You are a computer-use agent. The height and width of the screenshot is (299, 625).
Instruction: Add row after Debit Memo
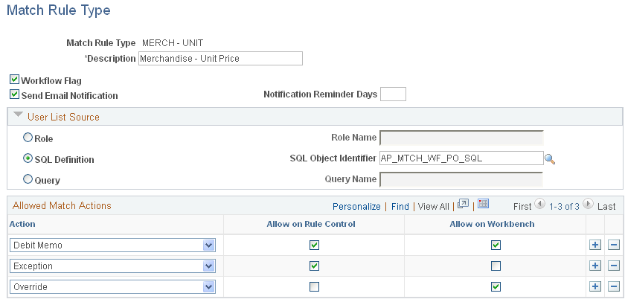pos(595,245)
